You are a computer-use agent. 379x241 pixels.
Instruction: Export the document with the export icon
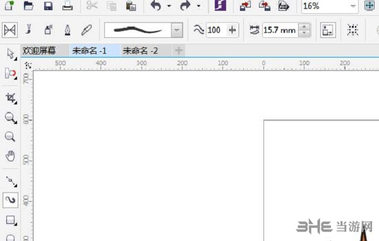265,6
